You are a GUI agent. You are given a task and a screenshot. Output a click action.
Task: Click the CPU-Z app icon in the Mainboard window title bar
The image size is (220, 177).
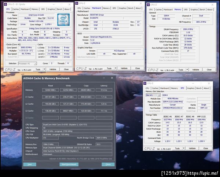[x=77, y=3]
